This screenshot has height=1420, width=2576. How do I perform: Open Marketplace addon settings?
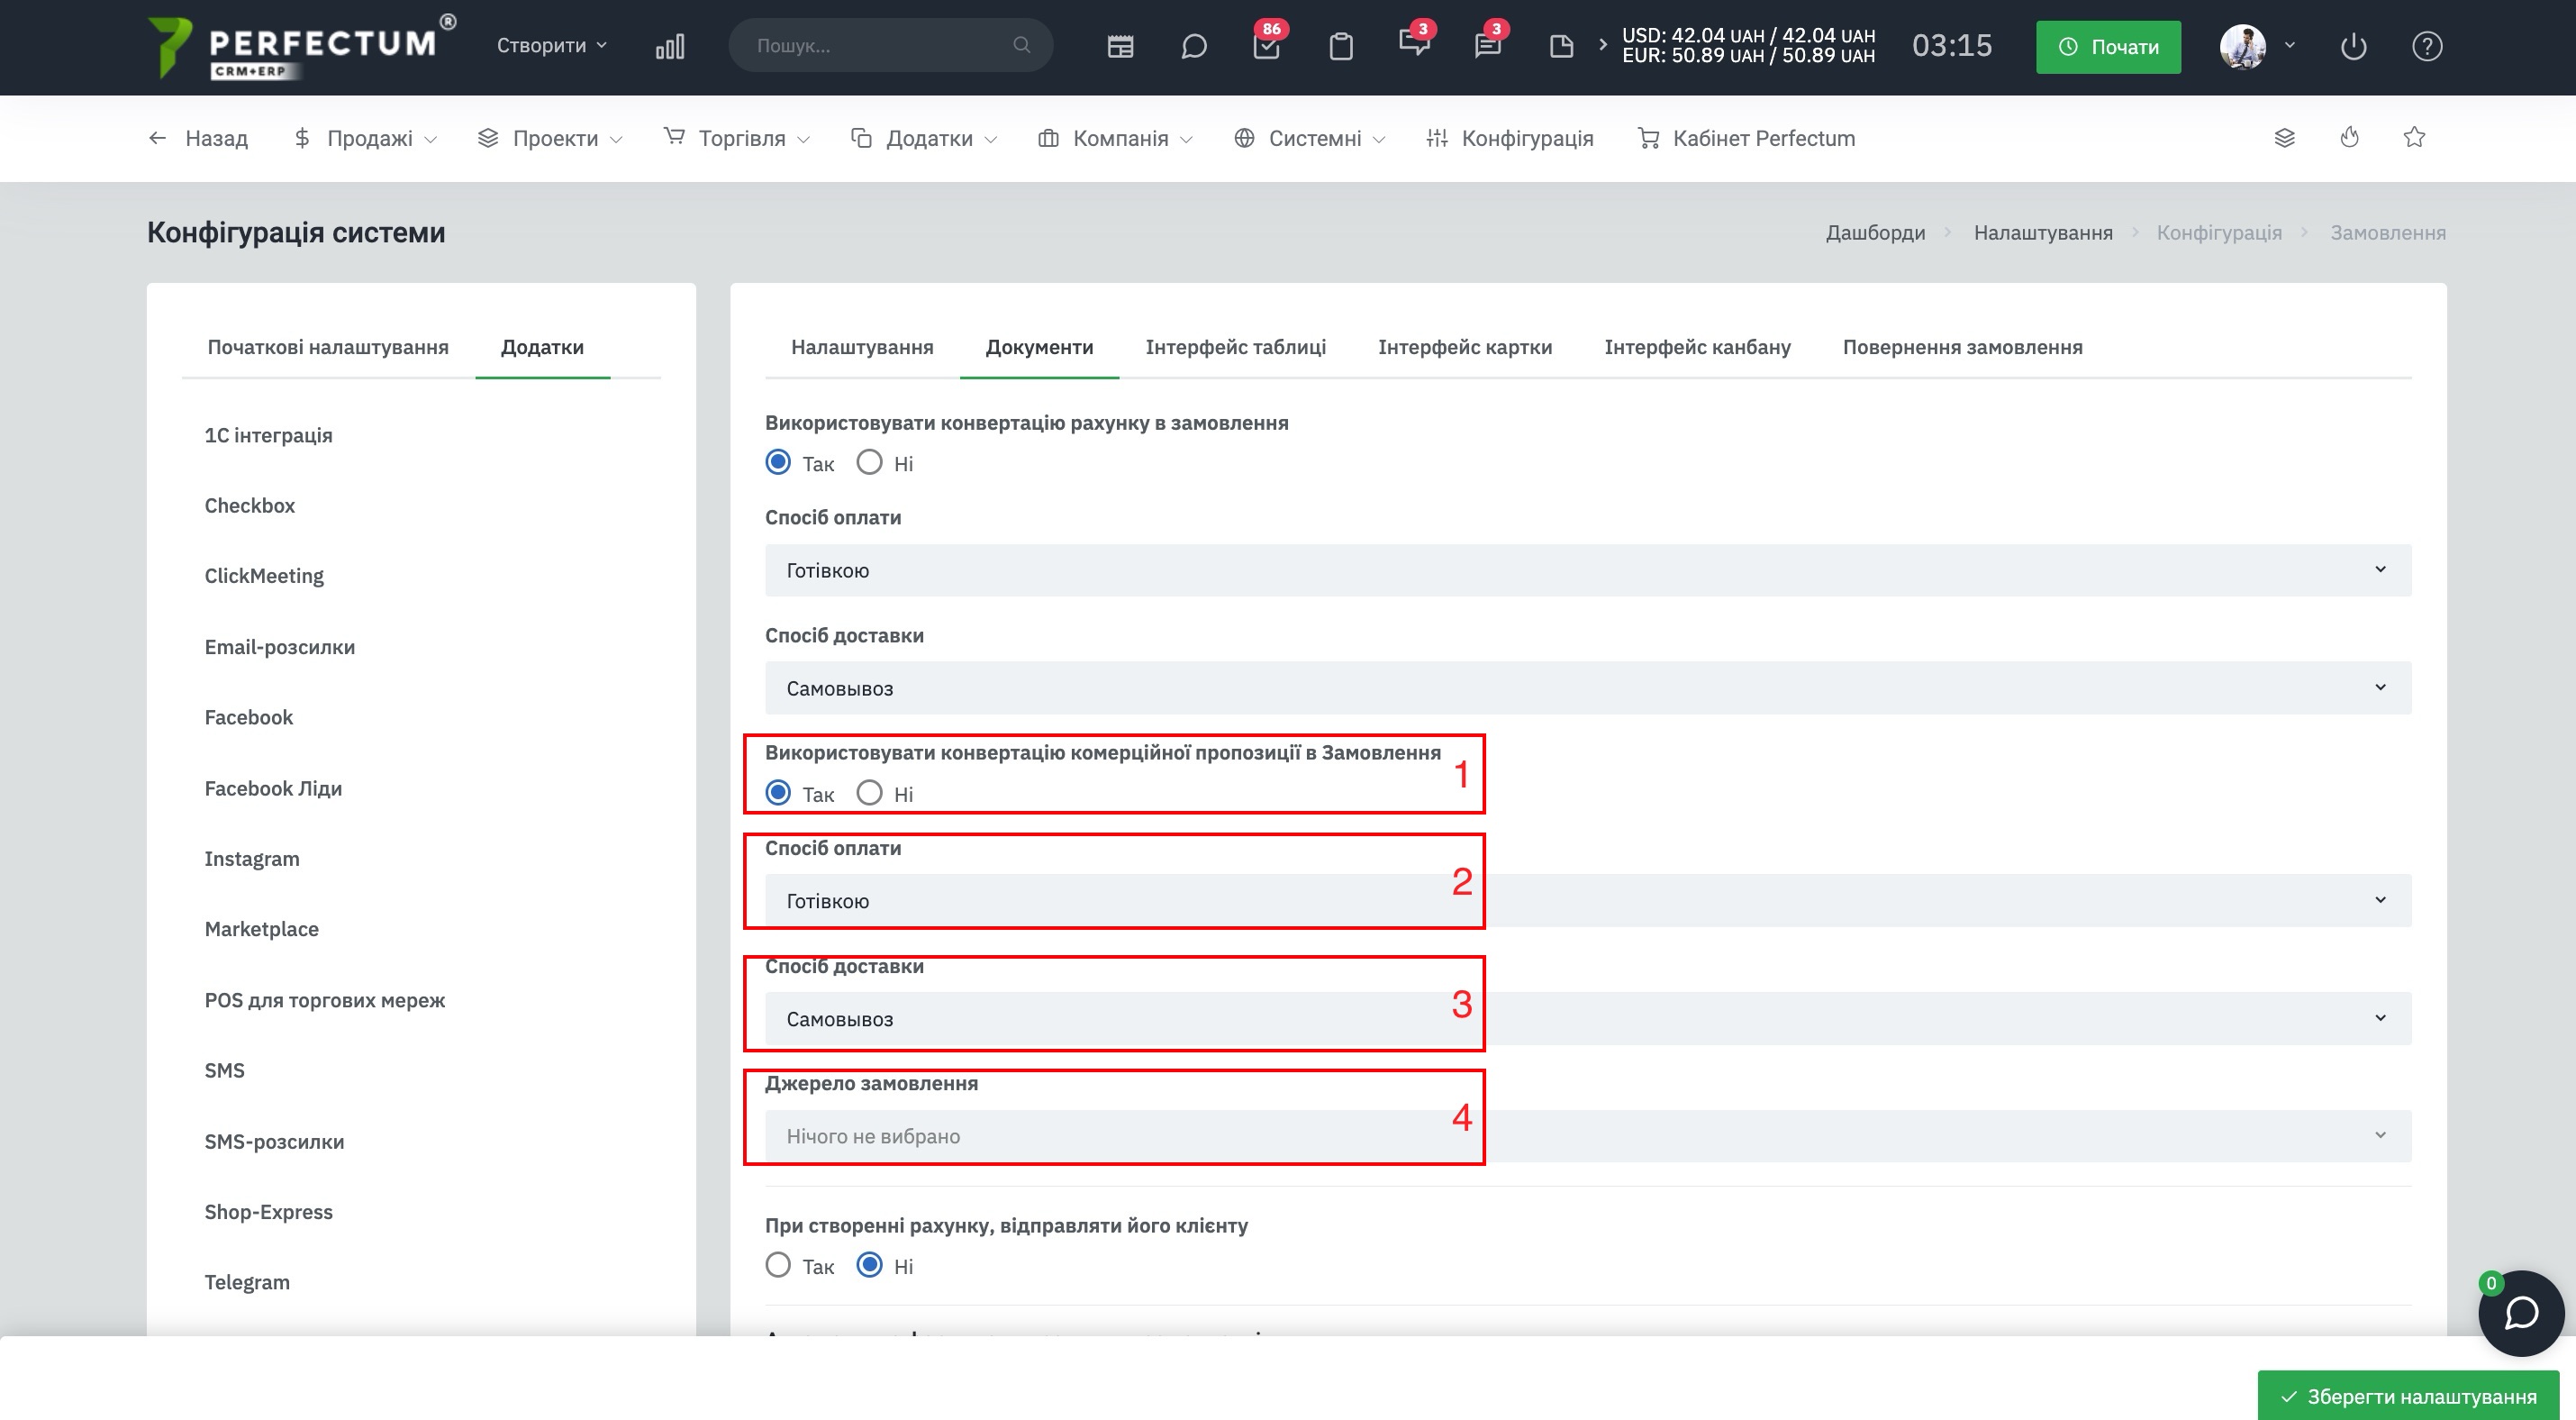262,929
